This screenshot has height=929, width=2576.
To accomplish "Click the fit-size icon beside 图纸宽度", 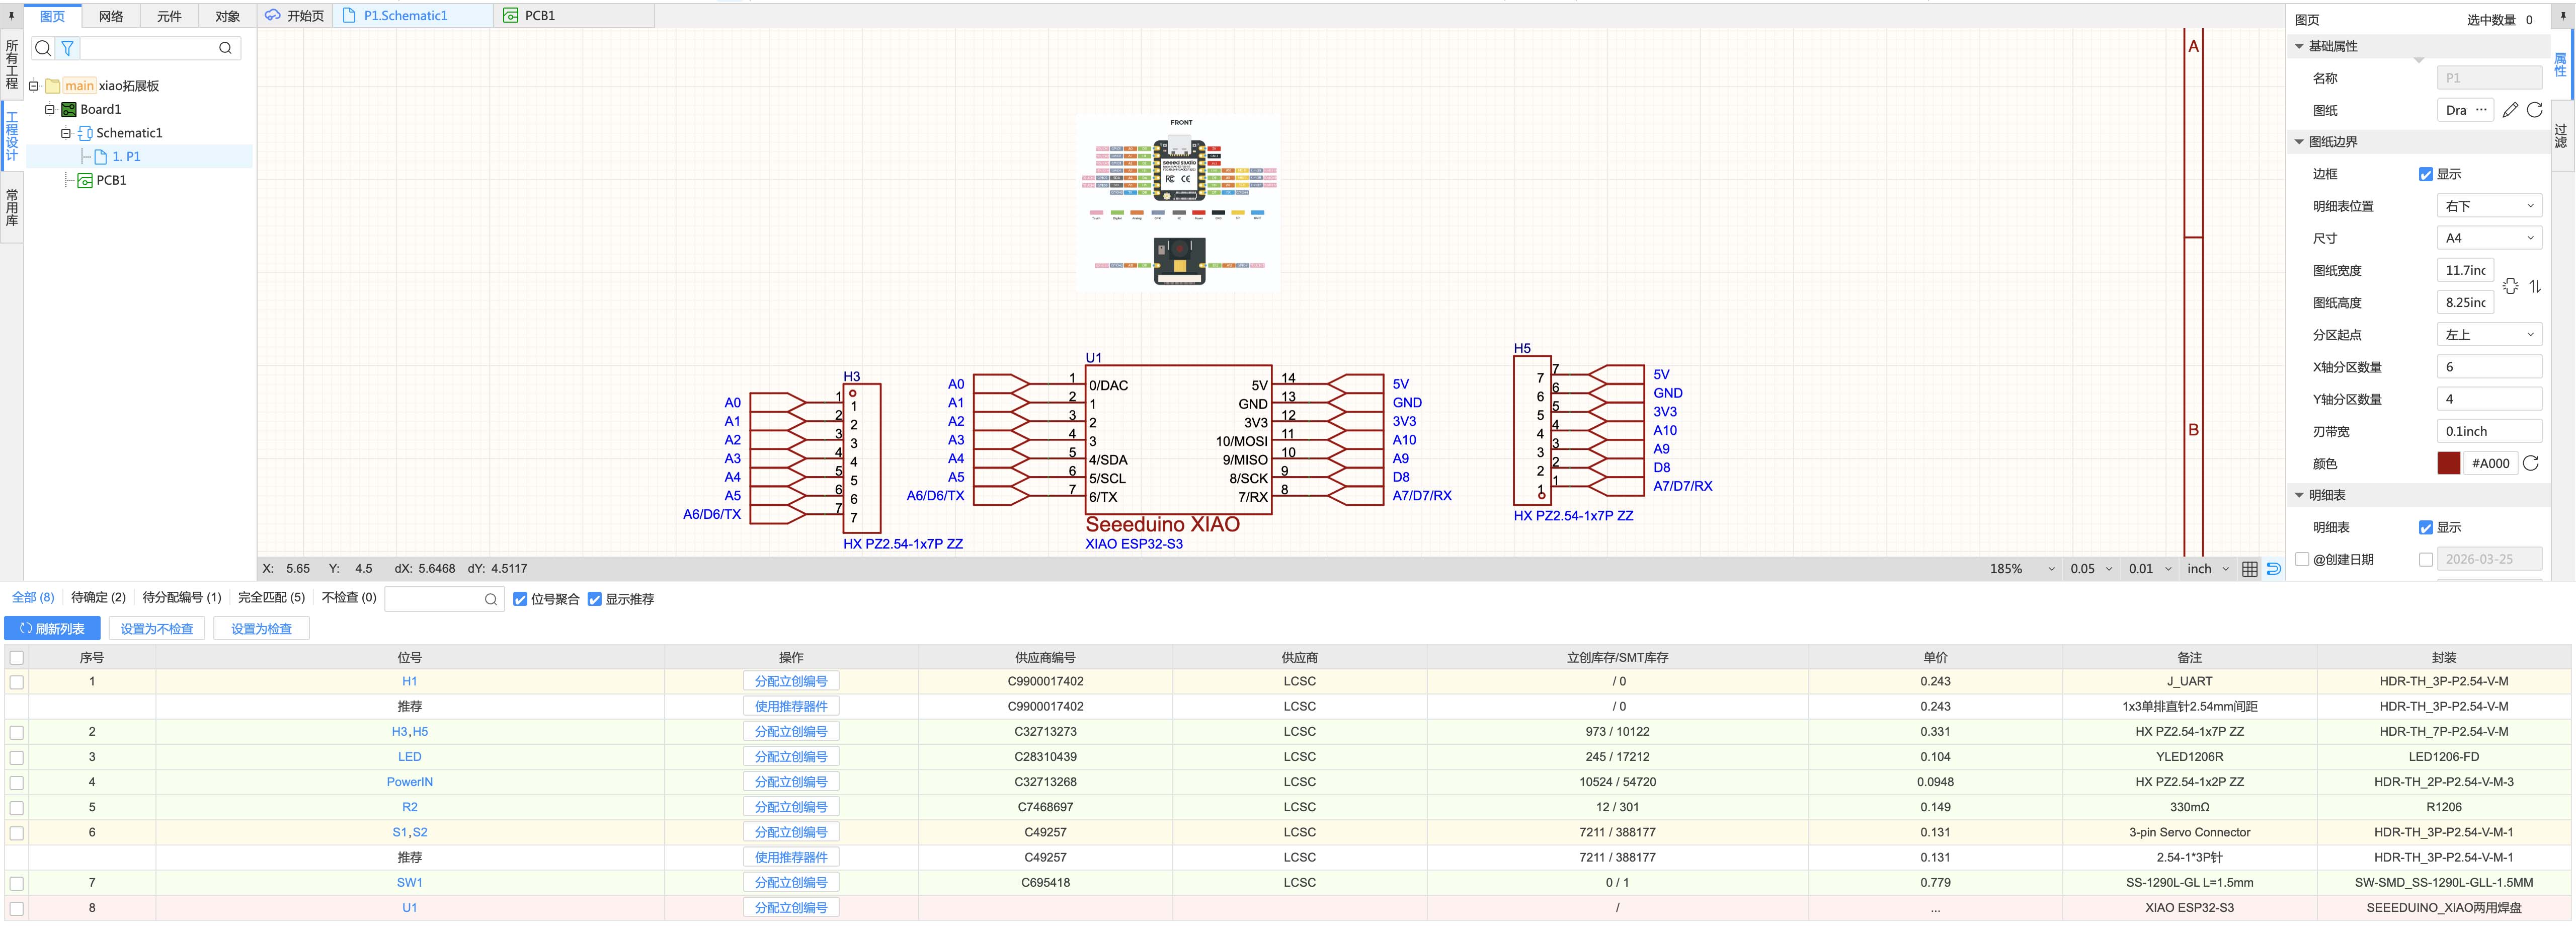I will (x=2511, y=286).
